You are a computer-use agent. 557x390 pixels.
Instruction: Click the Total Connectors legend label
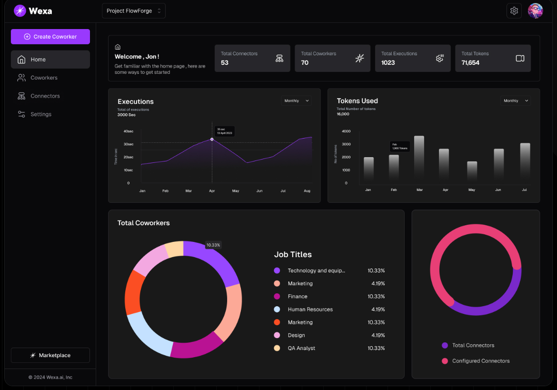473,345
